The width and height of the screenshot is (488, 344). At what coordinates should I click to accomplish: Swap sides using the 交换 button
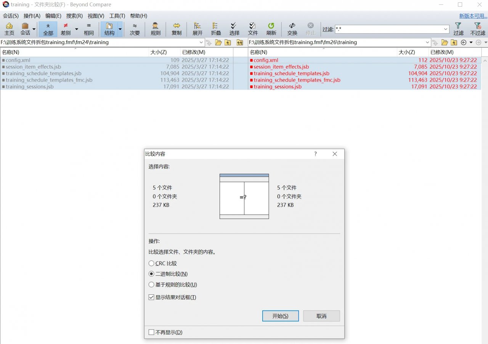tap(292, 29)
